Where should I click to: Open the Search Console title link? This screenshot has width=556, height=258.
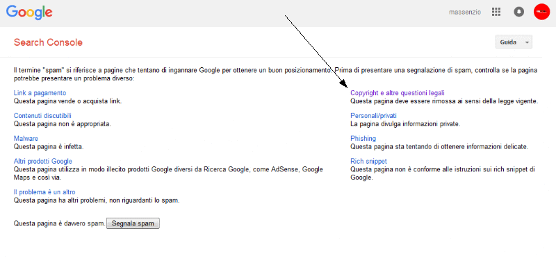coord(48,43)
